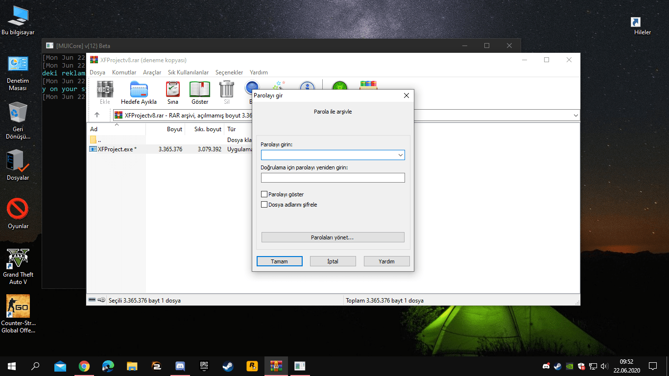The height and width of the screenshot is (376, 669).
Task: Click status text "Toplam 3.365.376 bayt 1 dosya"
Action: click(384, 300)
